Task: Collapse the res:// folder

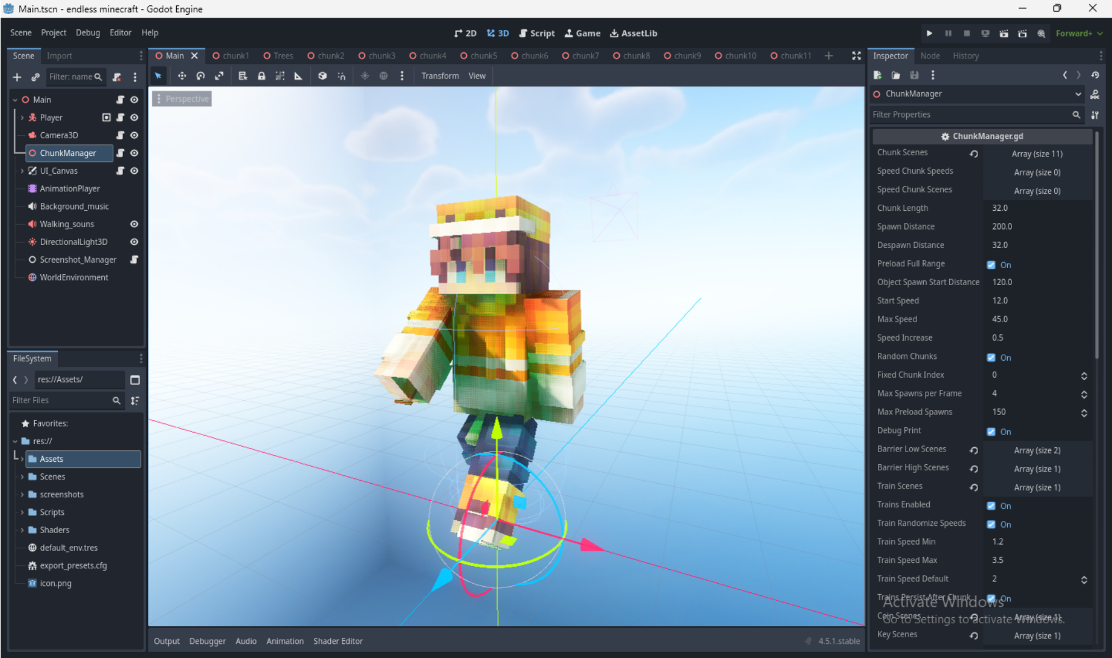Action: point(15,441)
